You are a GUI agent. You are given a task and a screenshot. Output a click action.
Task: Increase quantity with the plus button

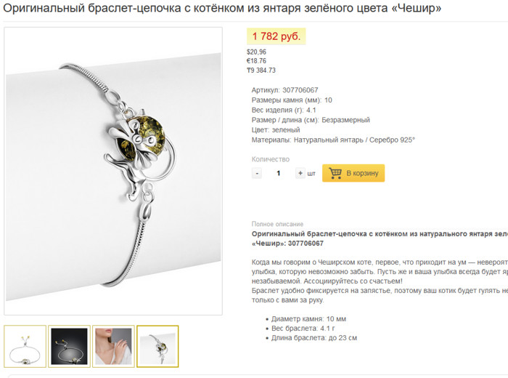[x=300, y=173]
